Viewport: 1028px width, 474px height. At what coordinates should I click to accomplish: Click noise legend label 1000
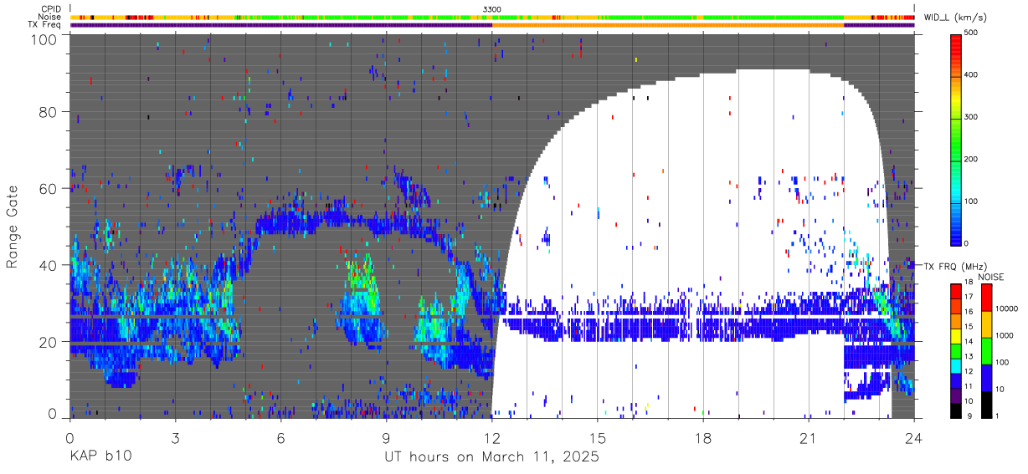pyautogui.click(x=1005, y=335)
